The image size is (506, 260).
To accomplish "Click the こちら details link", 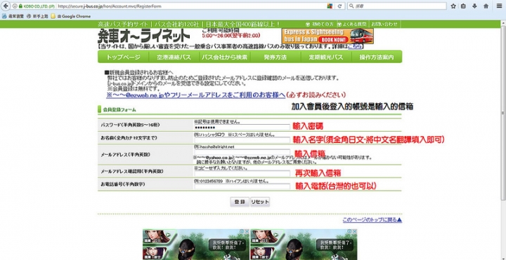I will pyautogui.click(x=355, y=47).
